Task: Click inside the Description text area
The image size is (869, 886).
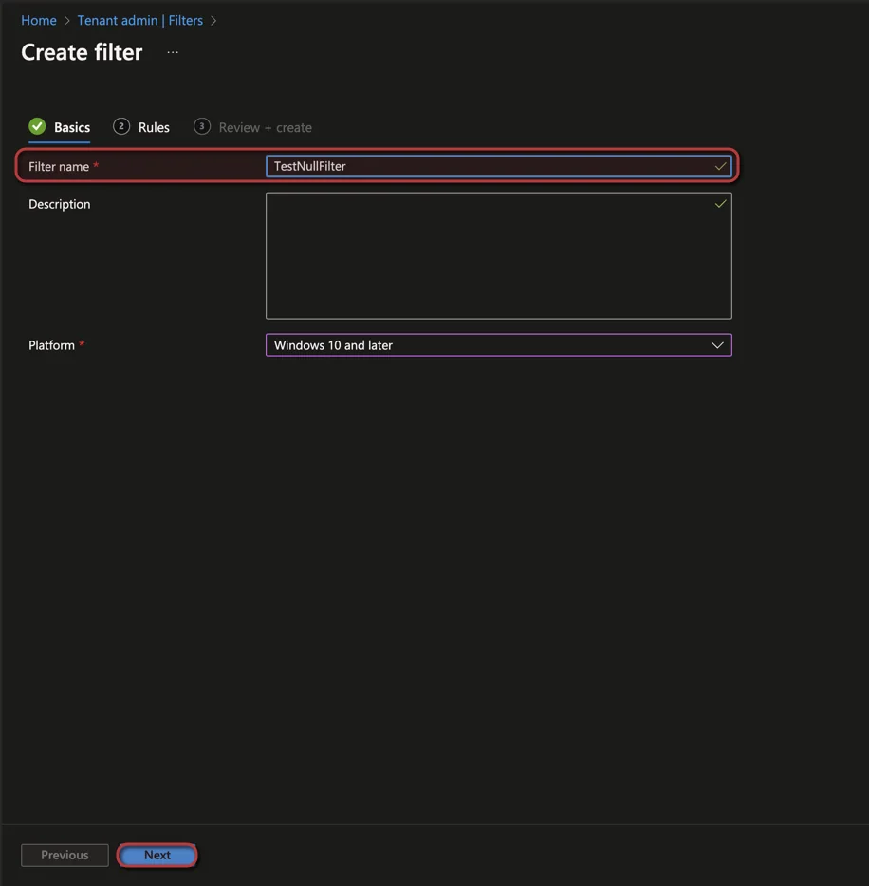Action: point(499,256)
